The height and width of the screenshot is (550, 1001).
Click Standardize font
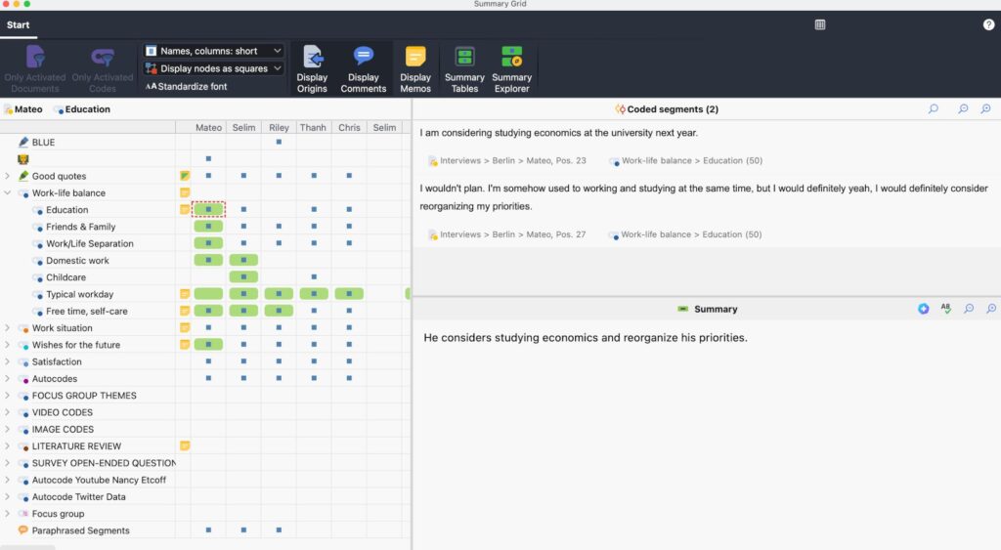186,86
